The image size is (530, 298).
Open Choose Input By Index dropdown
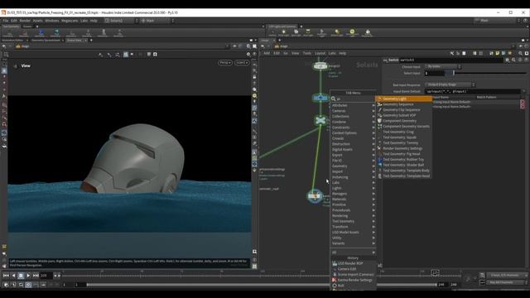point(442,66)
